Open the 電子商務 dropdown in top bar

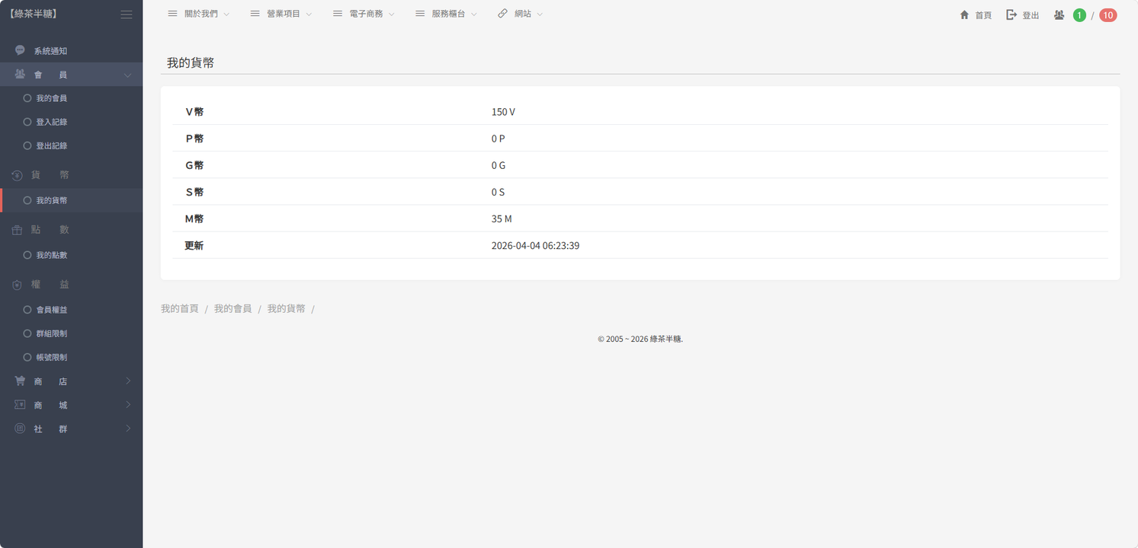click(364, 14)
